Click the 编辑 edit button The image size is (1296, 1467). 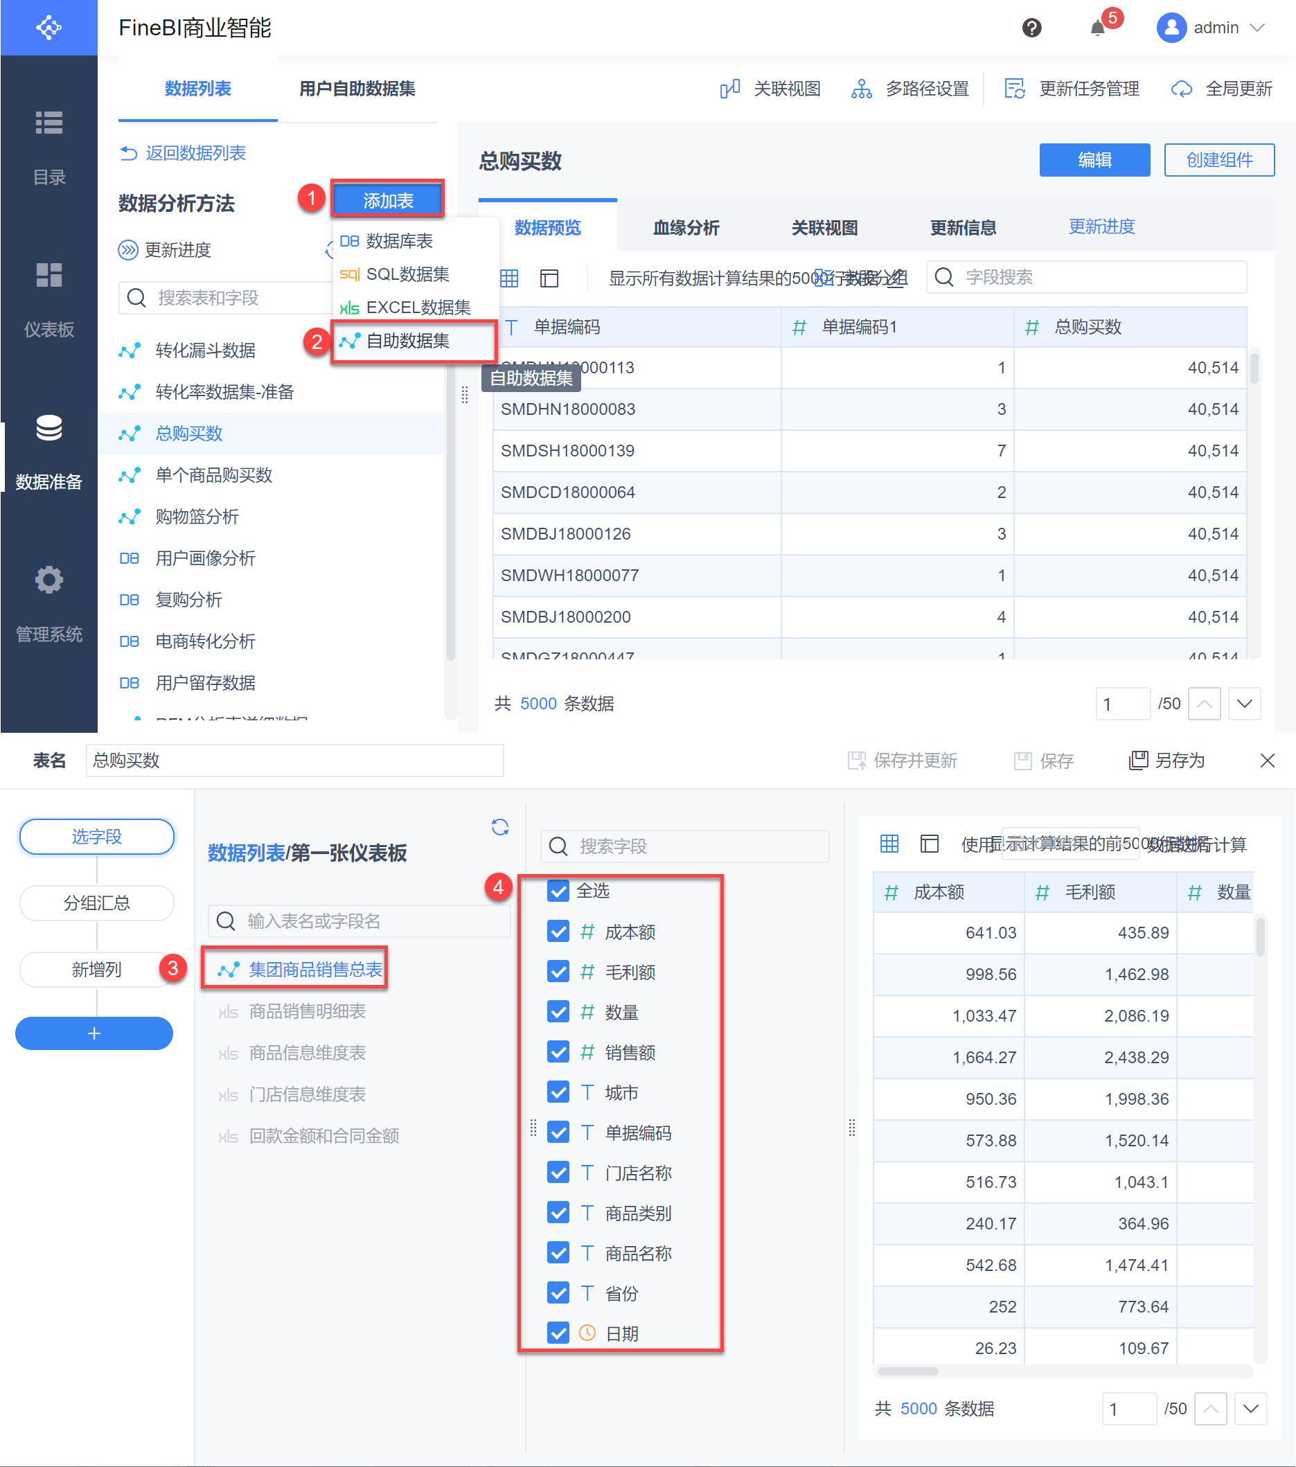click(x=1094, y=159)
